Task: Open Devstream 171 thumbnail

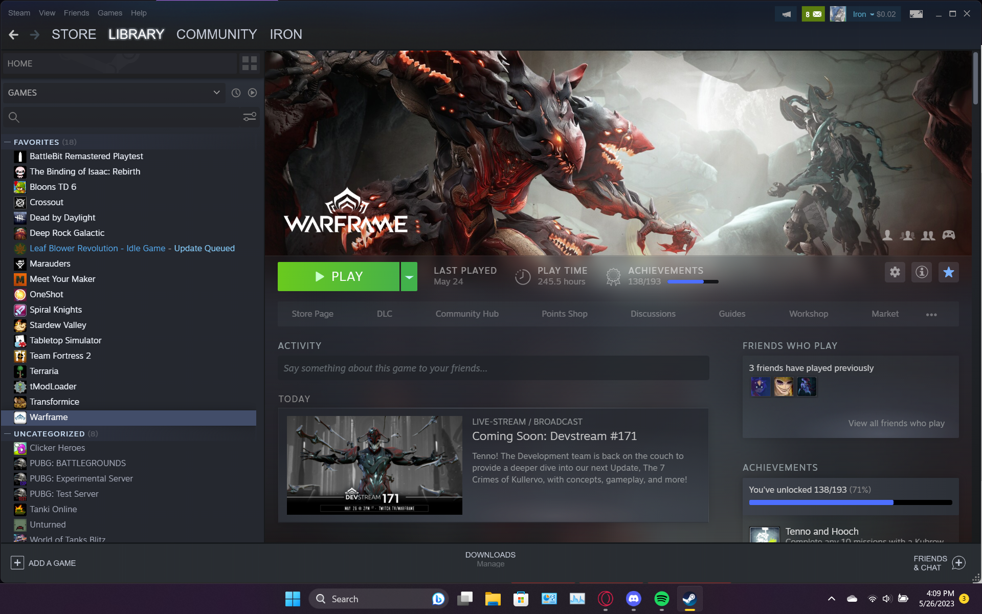Action: coord(374,465)
